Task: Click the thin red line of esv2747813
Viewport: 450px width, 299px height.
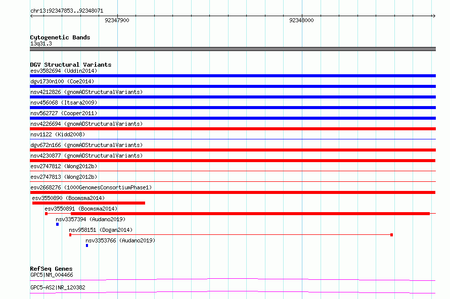Action: pos(233,182)
